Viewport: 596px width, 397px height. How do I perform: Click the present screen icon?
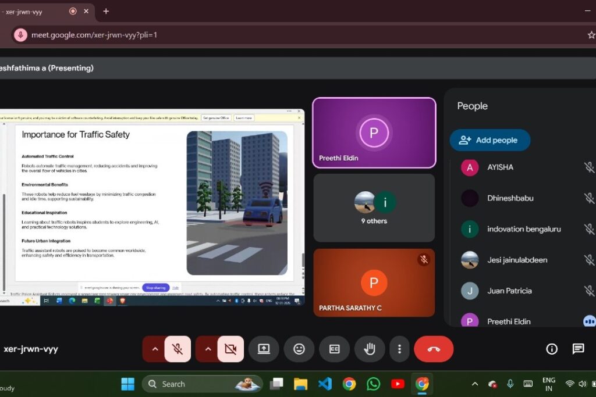264,349
